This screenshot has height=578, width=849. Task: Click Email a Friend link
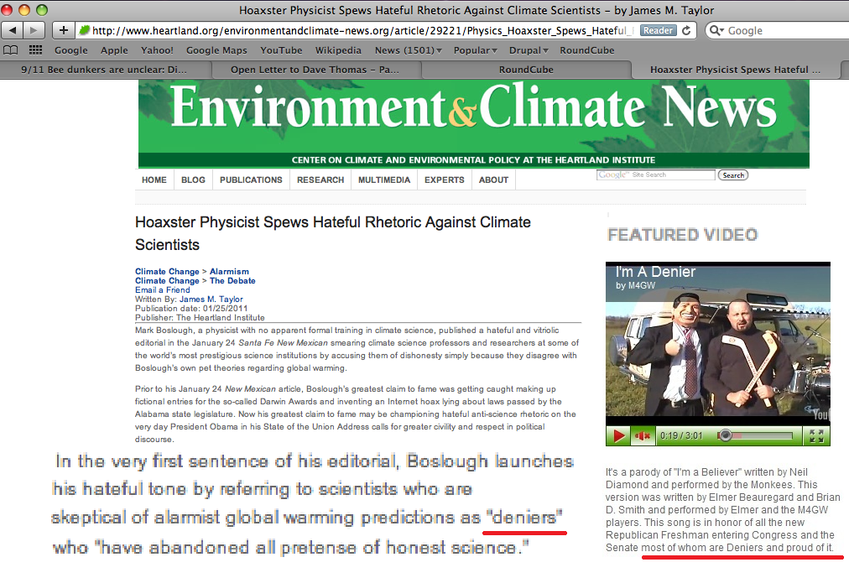(x=163, y=290)
